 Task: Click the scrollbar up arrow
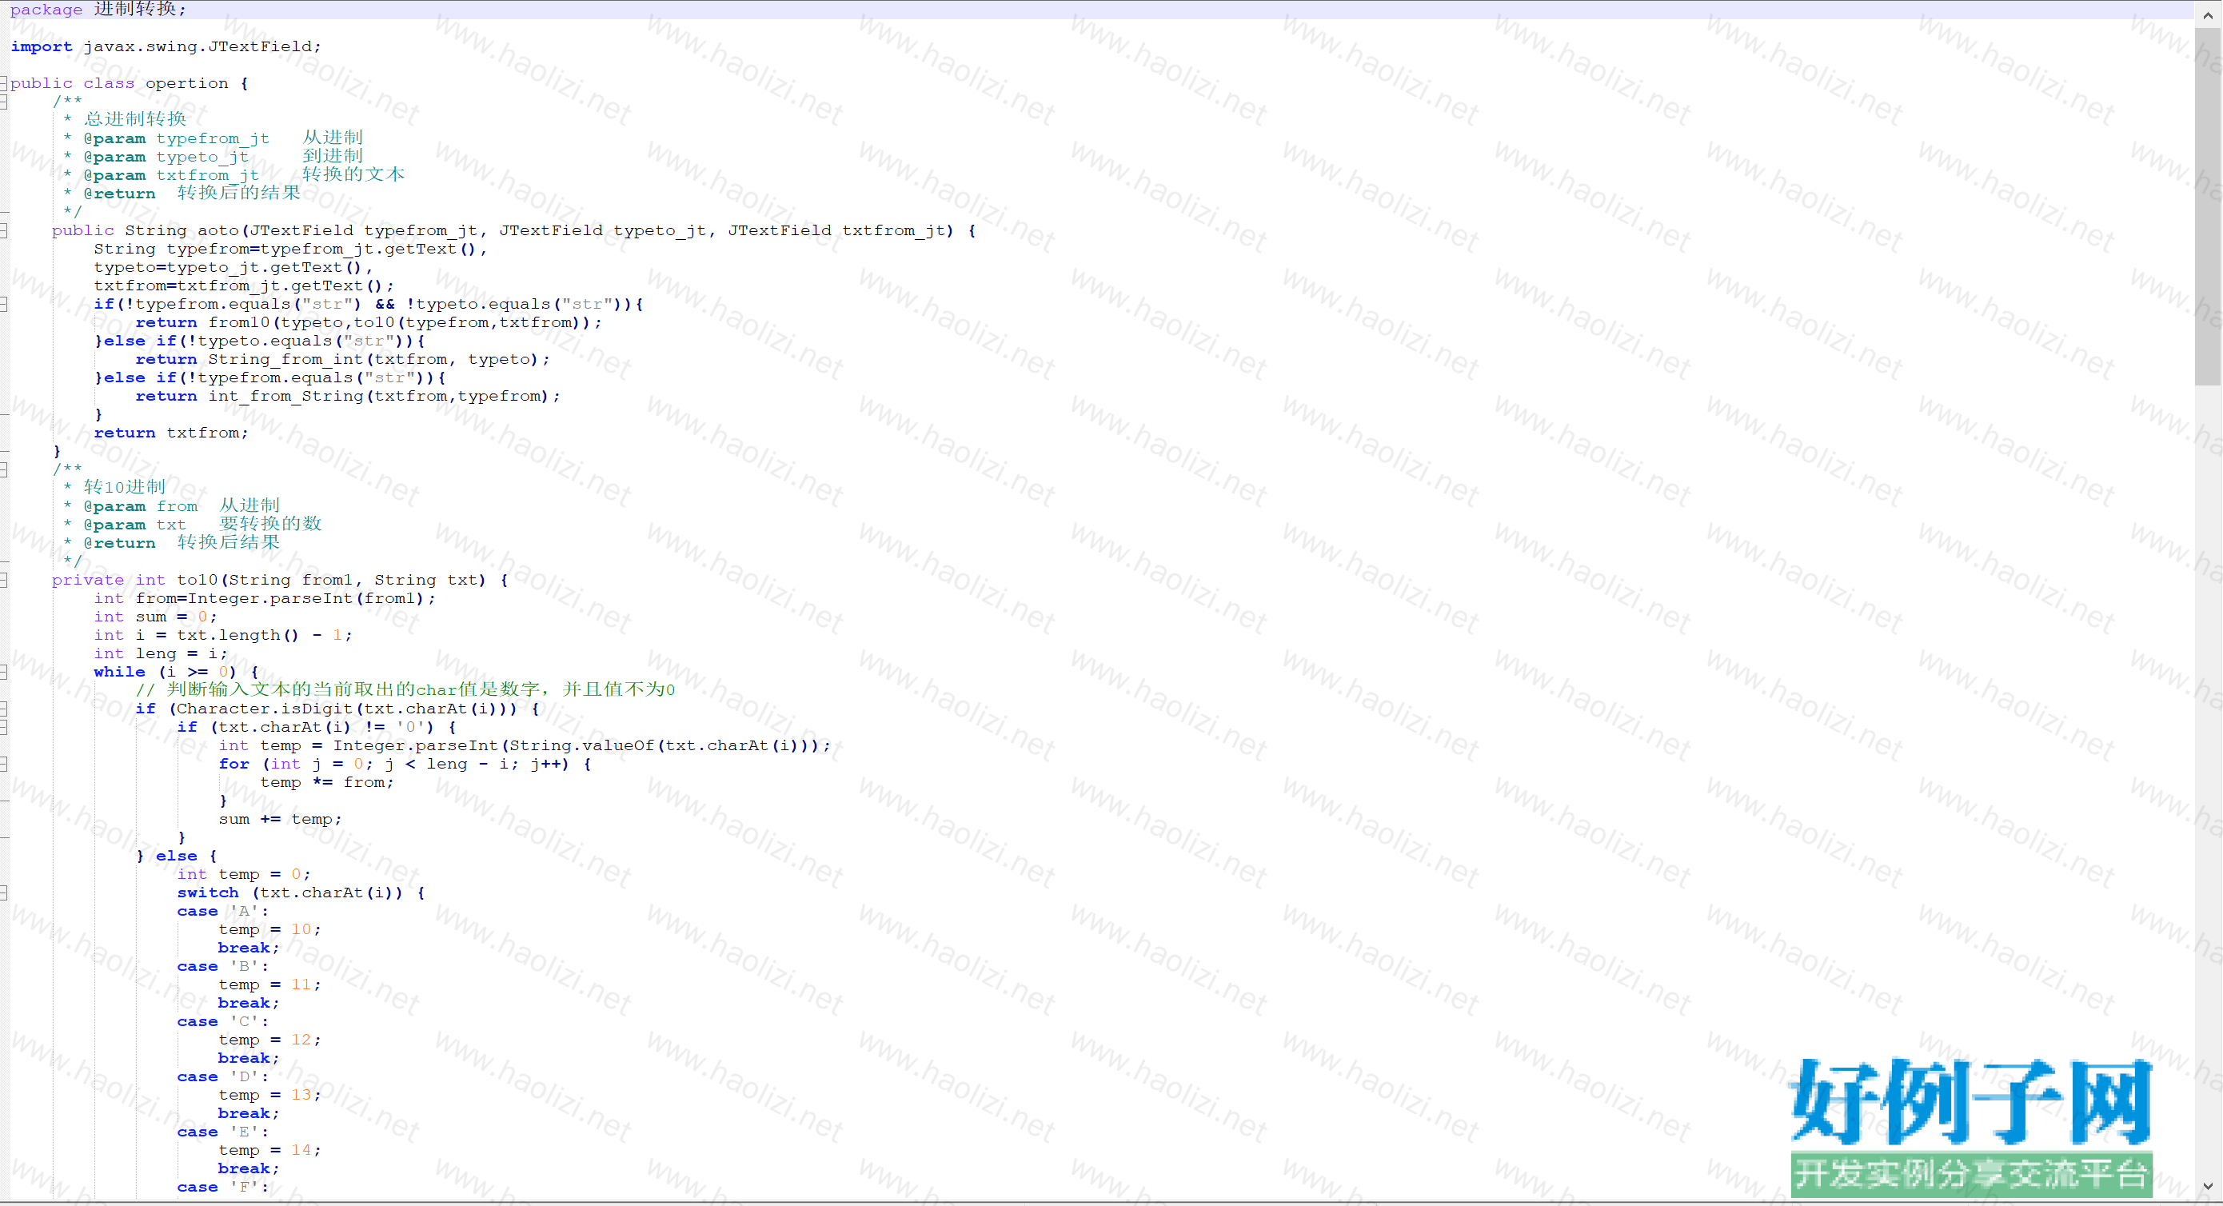click(x=2208, y=14)
